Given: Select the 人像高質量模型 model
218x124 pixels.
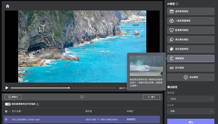Looking at the screenshot, I should pos(191,21).
